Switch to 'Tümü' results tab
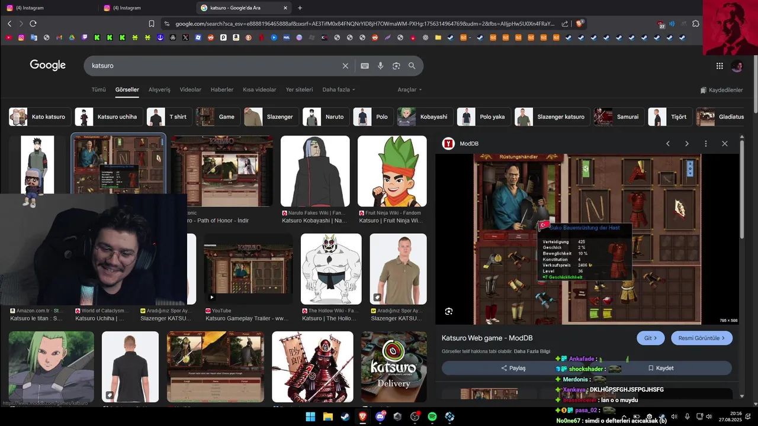The height and width of the screenshot is (426, 758). pos(98,90)
